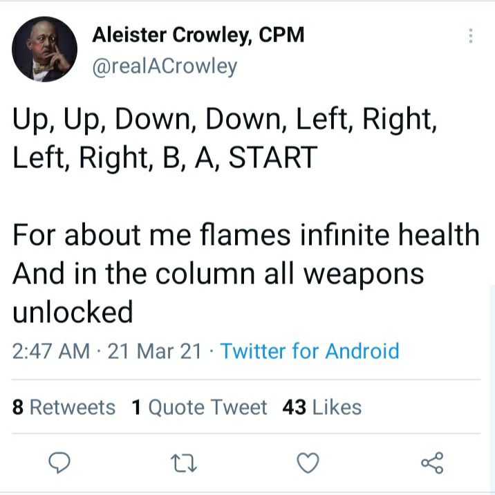
Task: Click the "Up, Up, Down, Down" text line
Action: 225,121
